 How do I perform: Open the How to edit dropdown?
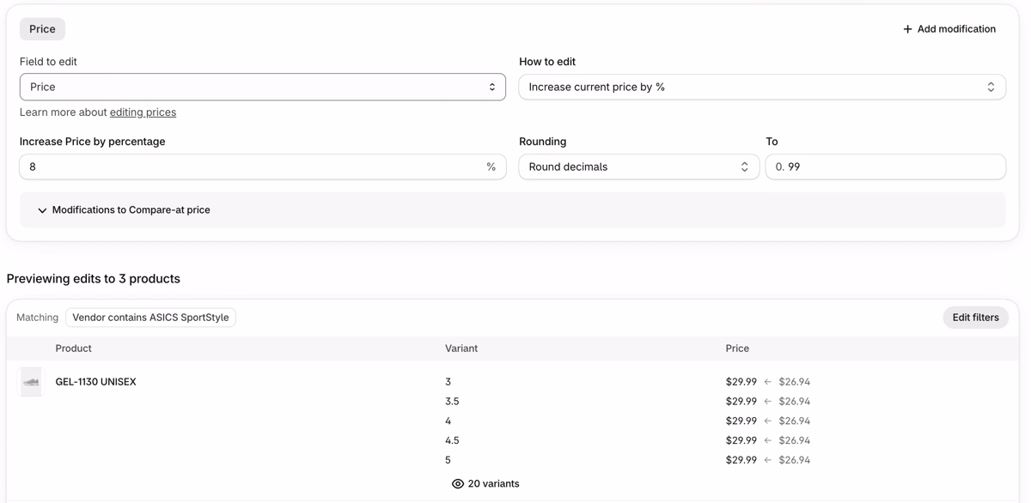[762, 87]
